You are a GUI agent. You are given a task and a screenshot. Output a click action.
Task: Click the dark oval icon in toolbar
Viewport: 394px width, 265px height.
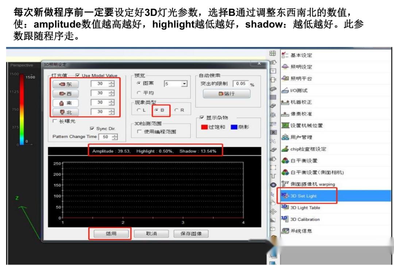(273, 185)
